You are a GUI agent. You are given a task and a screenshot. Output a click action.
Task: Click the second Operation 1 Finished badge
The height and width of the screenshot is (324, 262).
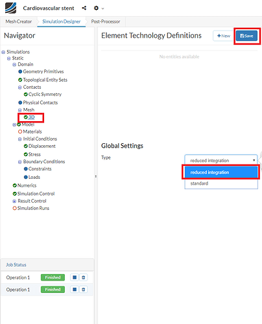[53, 290]
